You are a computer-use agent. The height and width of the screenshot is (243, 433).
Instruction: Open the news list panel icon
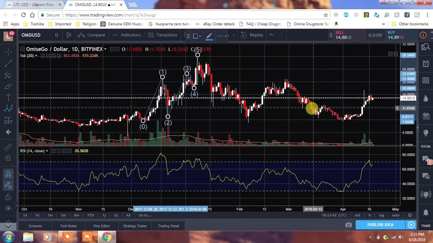(426, 80)
